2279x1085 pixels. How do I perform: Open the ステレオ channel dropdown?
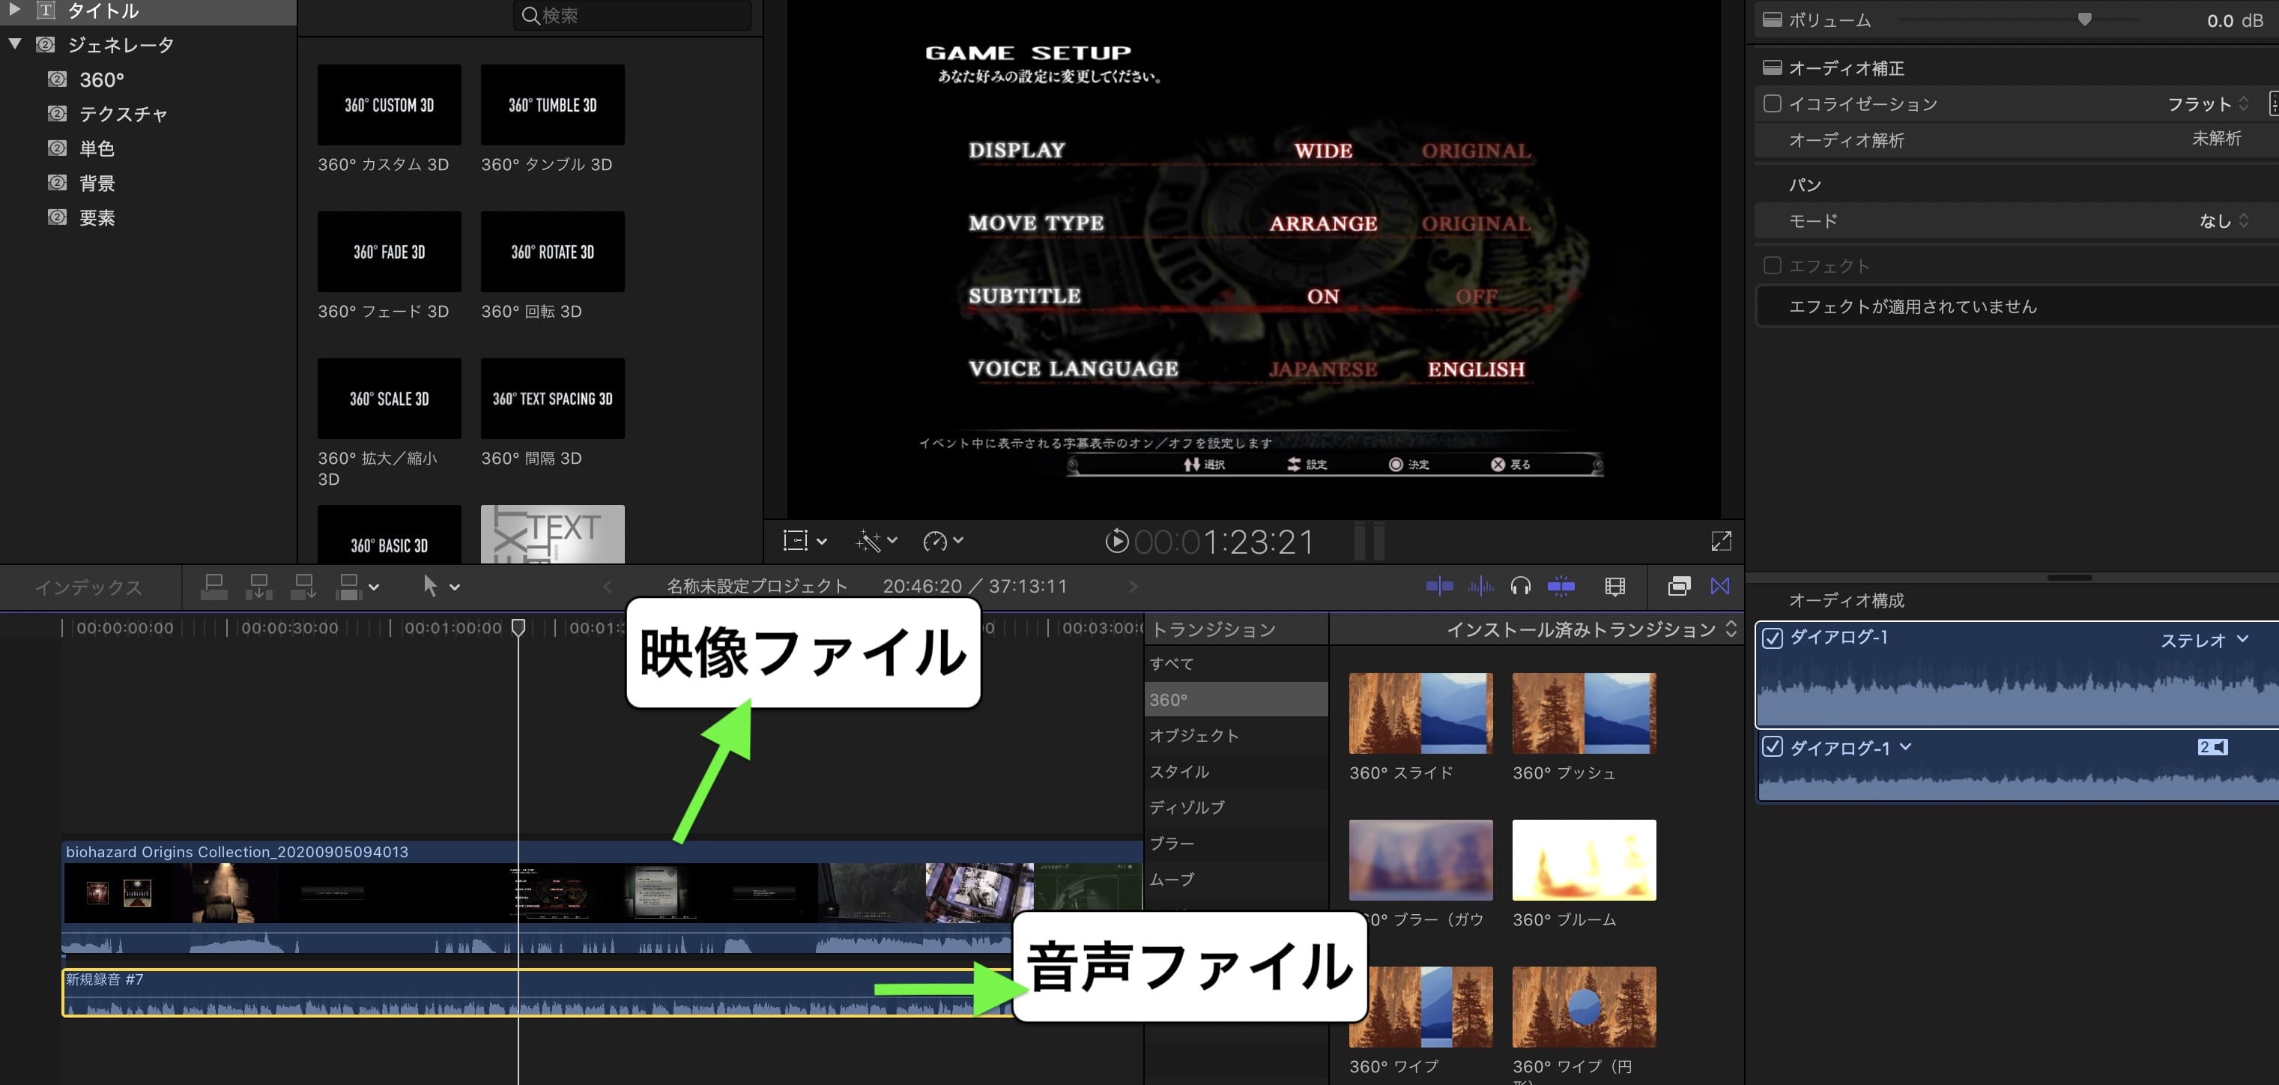tap(2203, 640)
